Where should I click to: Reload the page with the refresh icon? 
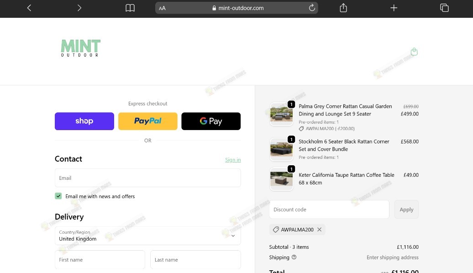[x=312, y=8]
